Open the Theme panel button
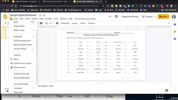Image resolution: width=178 pixels, height=100 pixels. pyautogui.click(x=83, y=23)
